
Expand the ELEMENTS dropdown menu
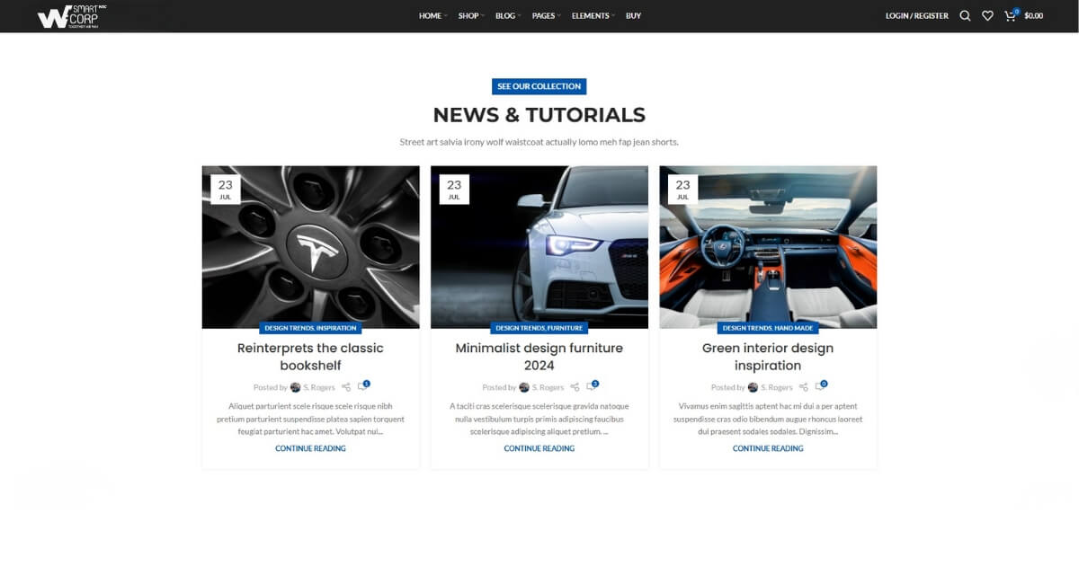[589, 15]
